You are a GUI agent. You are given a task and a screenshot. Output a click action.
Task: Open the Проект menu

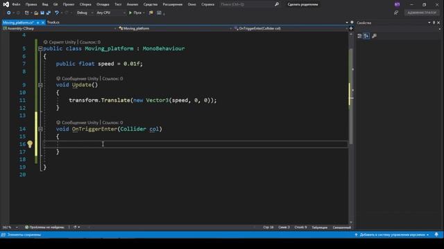pyautogui.click(x=69, y=5)
